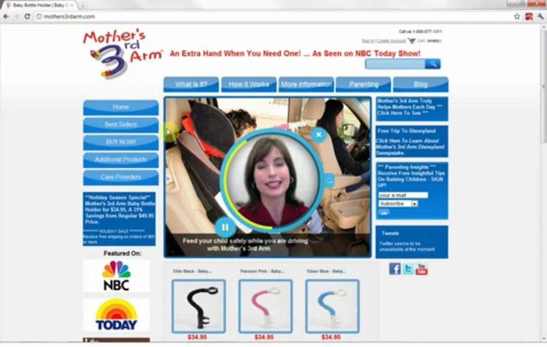Click the site search magnifier button
Image resolution: width=547 pixels, height=347 pixels.
click(433, 64)
